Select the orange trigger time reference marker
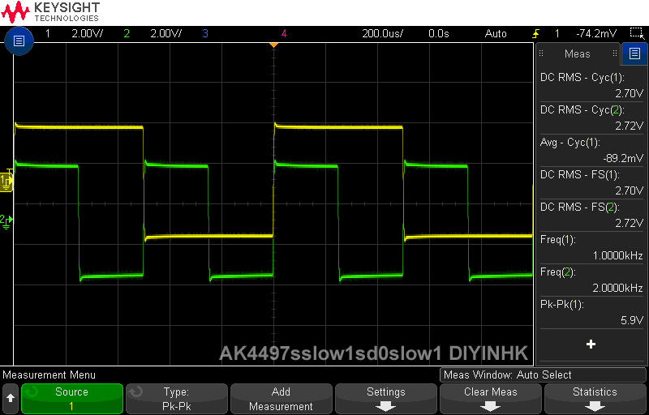 pyautogui.click(x=273, y=45)
